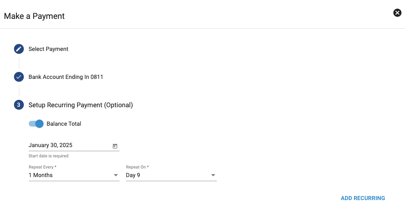Click the step 3 number badge

[18, 105]
